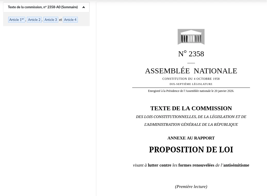Image resolution: width=267 pixels, height=196 pixels.
Task: Jump to Article 2 in the summary
Action: 34,20
